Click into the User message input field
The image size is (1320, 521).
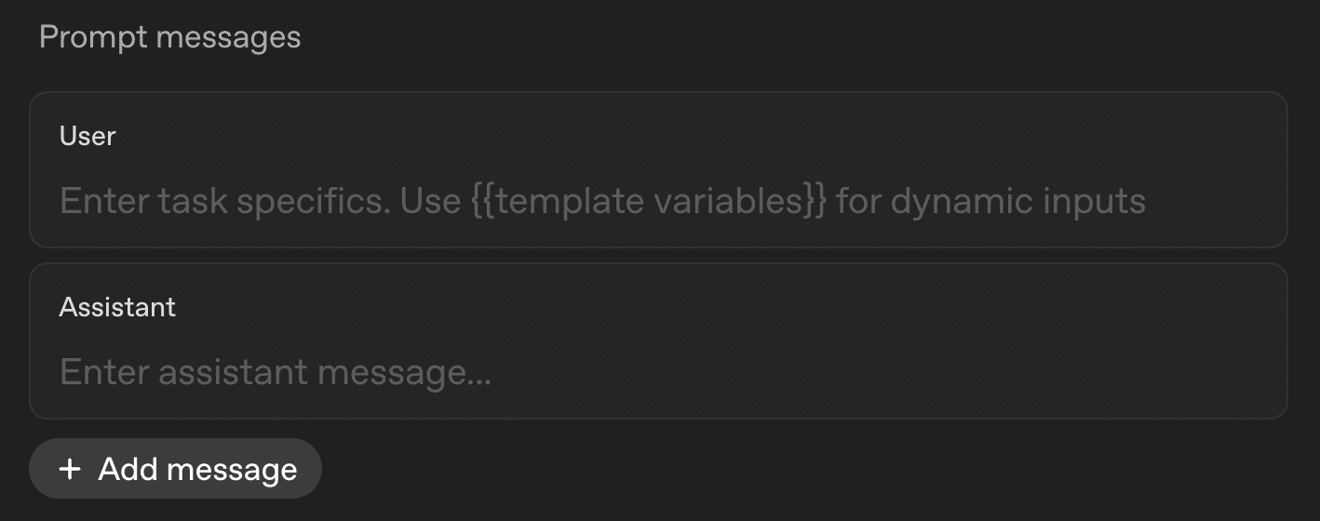[601, 201]
